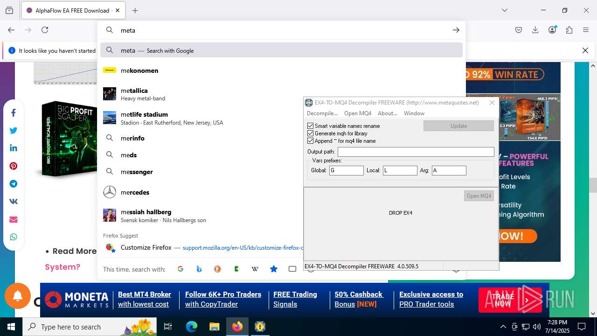Open Firefox downloads panel

[535, 30]
